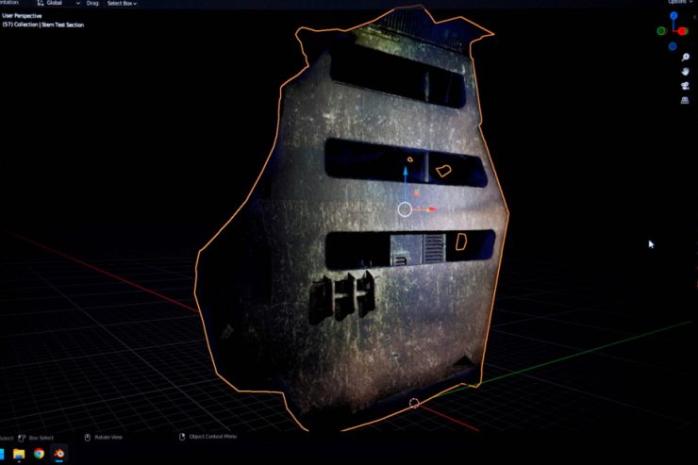
Task: Click the red X arrow move handle
Action: pyautogui.click(x=432, y=209)
